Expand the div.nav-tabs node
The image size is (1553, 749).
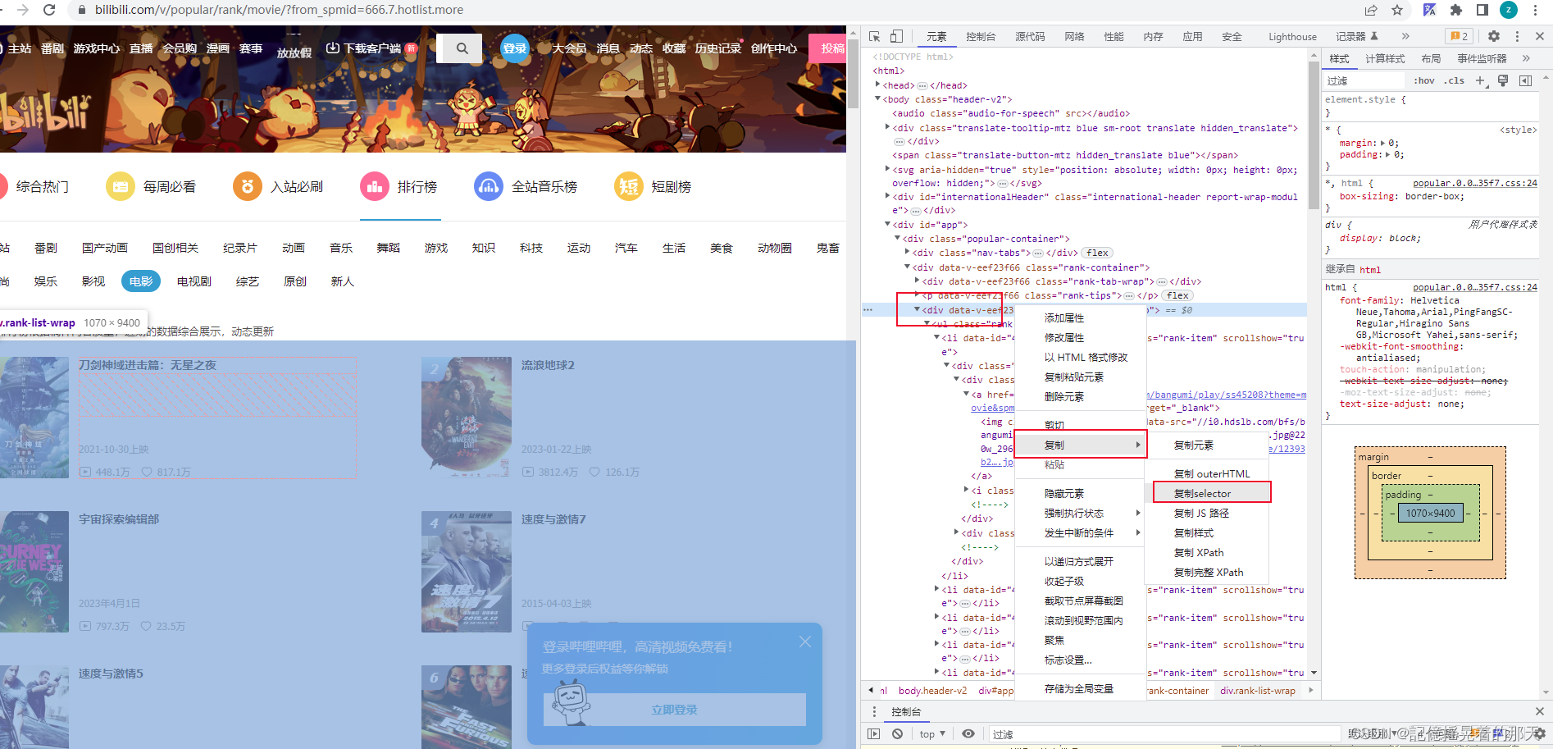(x=907, y=252)
